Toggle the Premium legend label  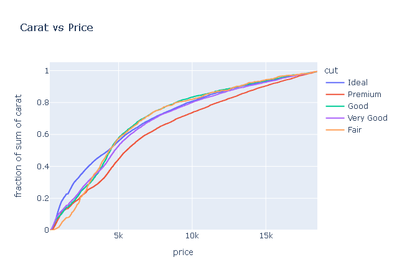coord(364,95)
